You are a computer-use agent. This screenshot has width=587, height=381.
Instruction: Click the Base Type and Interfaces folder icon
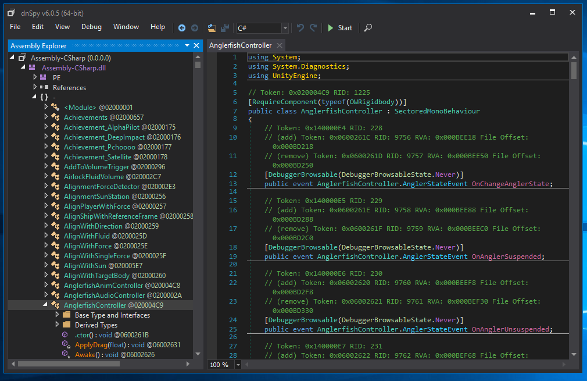point(66,315)
